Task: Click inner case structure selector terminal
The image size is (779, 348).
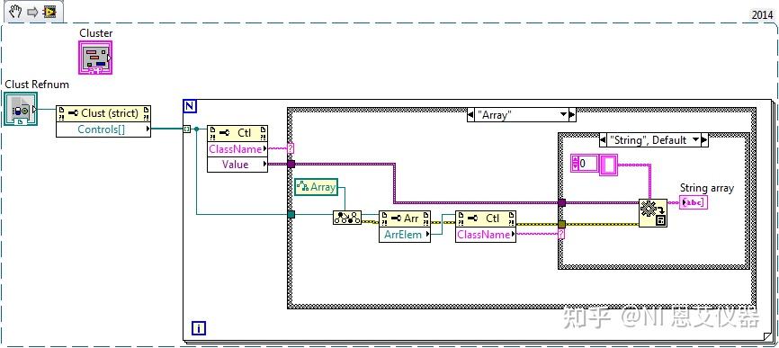Action: [x=561, y=234]
